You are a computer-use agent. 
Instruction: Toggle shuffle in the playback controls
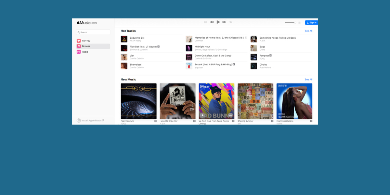[205, 22]
